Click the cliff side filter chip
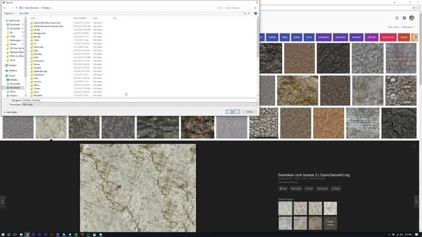Screen dimensions: 422x237 pyautogui.click(x=371, y=37)
